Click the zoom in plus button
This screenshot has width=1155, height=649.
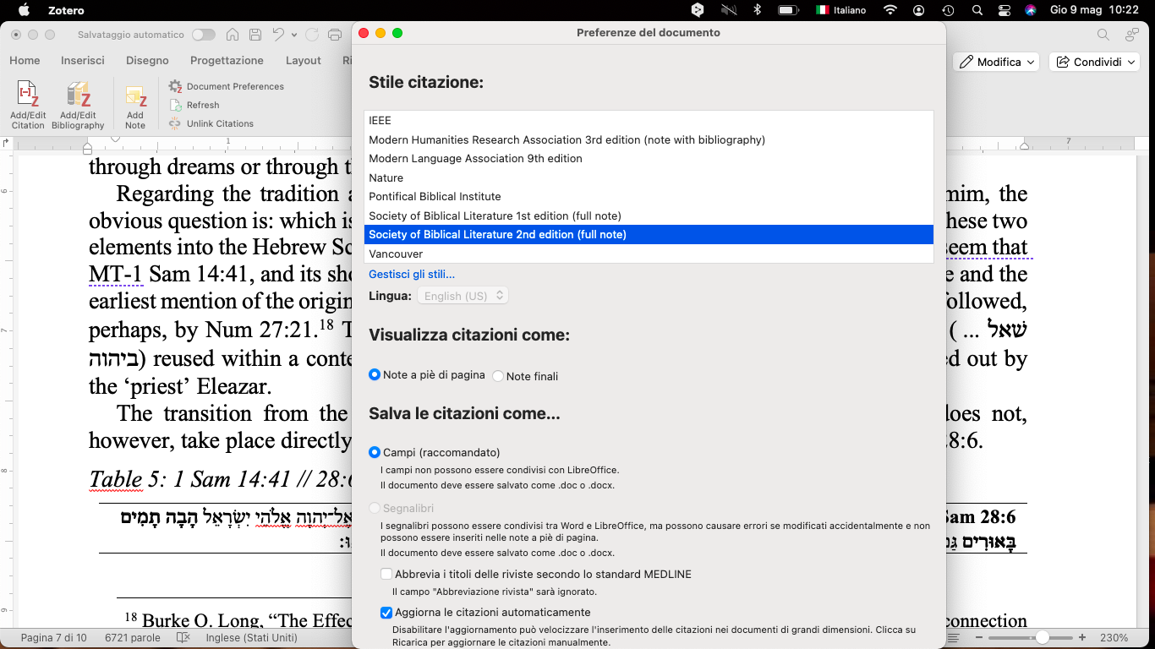pyautogui.click(x=1081, y=638)
